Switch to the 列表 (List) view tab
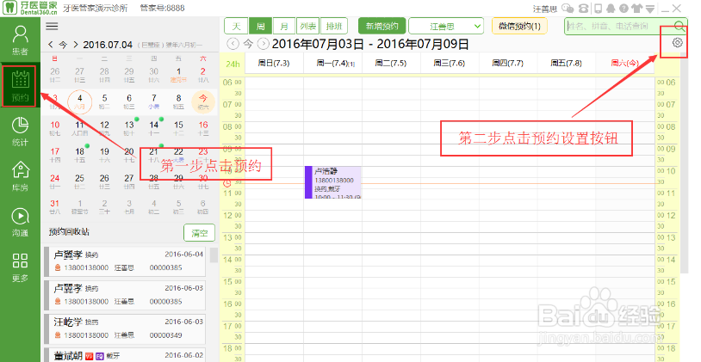This screenshot has height=362, width=701. click(x=308, y=27)
